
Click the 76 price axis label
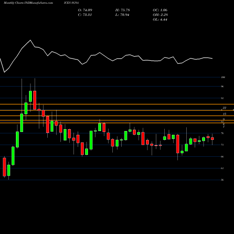tap(222, 133)
